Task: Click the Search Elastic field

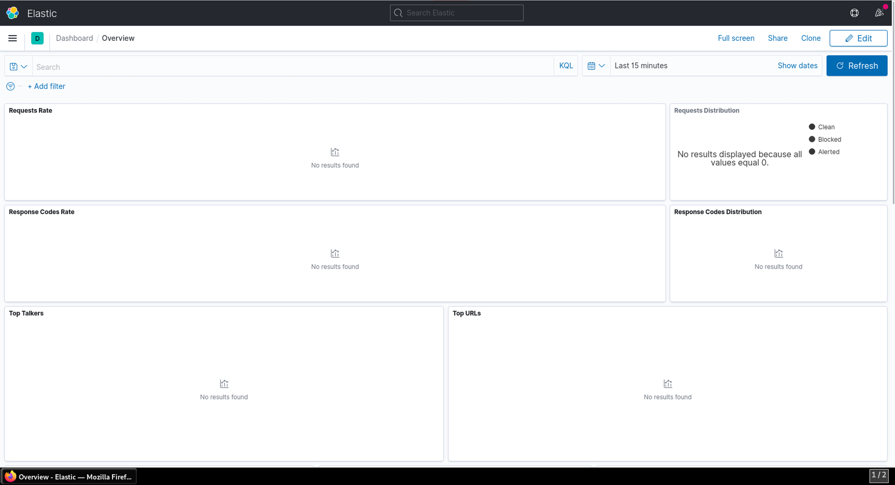Action: (457, 13)
